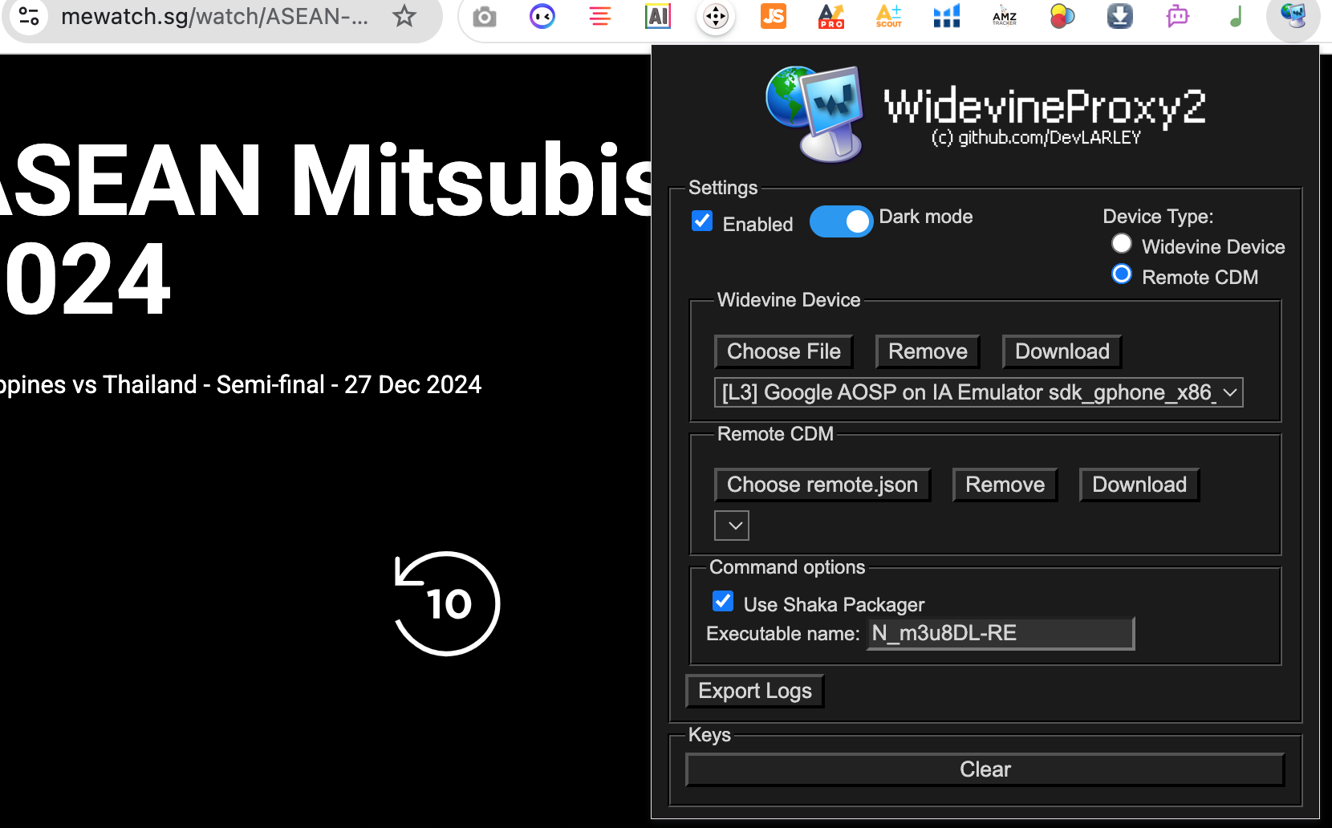Select Widevine Device radio option
1332x828 pixels.
(1122, 243)
